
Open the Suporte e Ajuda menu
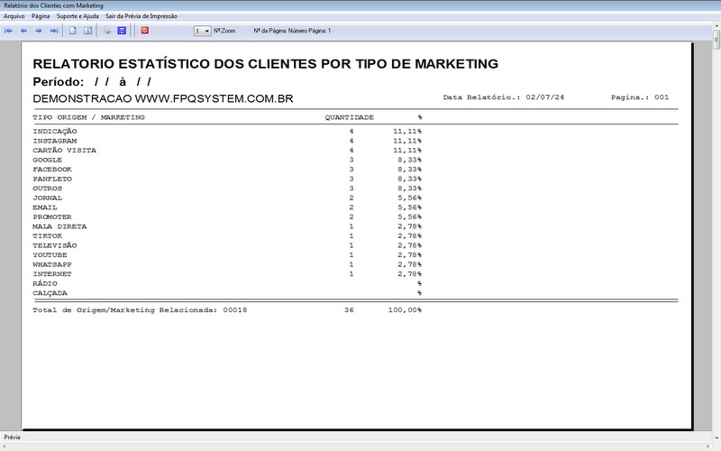(x=78, y=16)
